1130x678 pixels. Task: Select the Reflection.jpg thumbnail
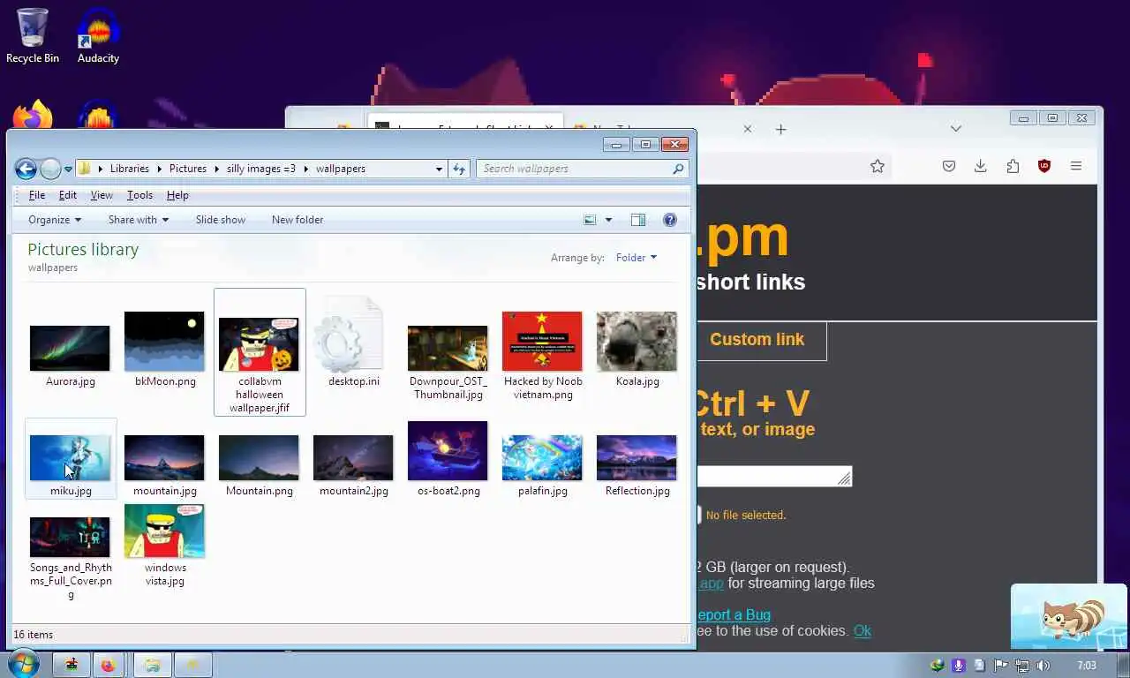tap(637, 457)
